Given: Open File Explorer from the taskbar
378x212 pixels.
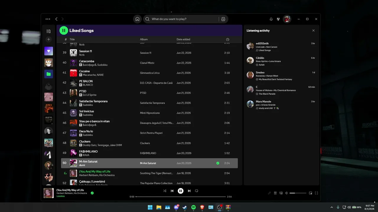Looking at the screenshot, I should 159,207.
